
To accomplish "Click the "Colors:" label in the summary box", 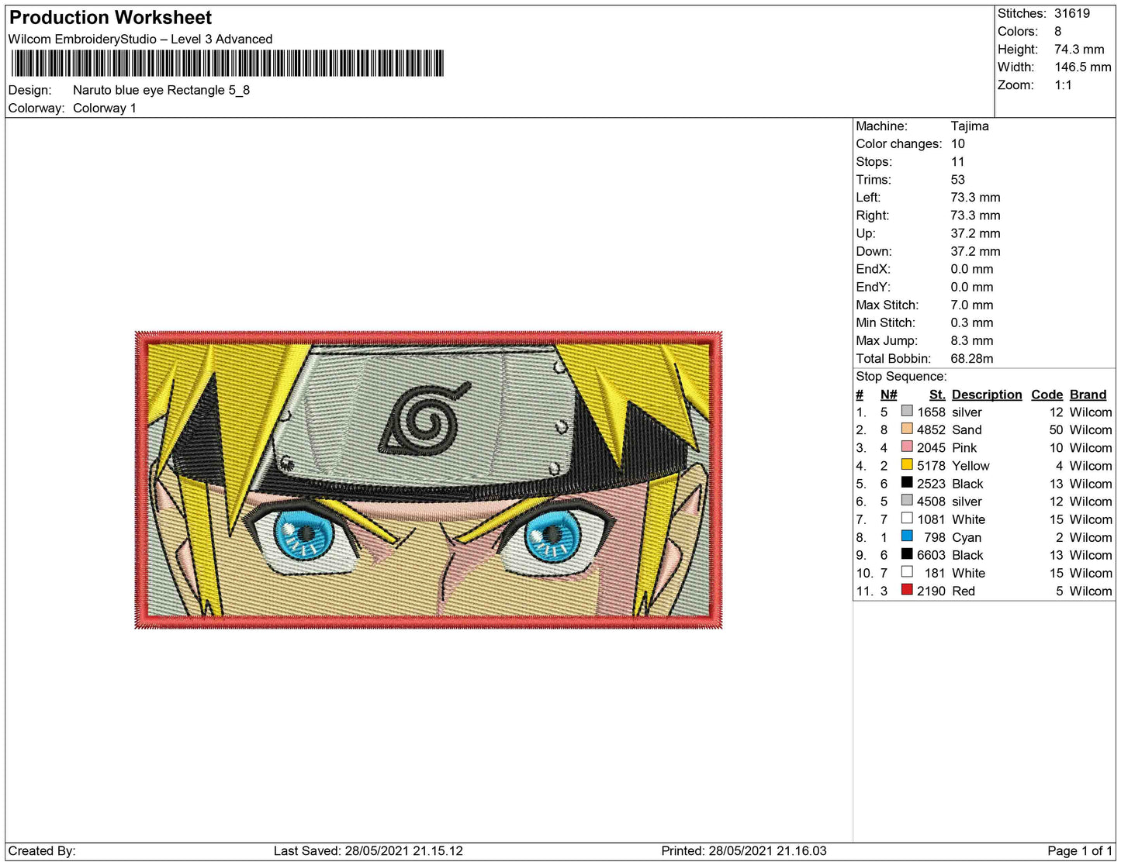I will 1018,31.
